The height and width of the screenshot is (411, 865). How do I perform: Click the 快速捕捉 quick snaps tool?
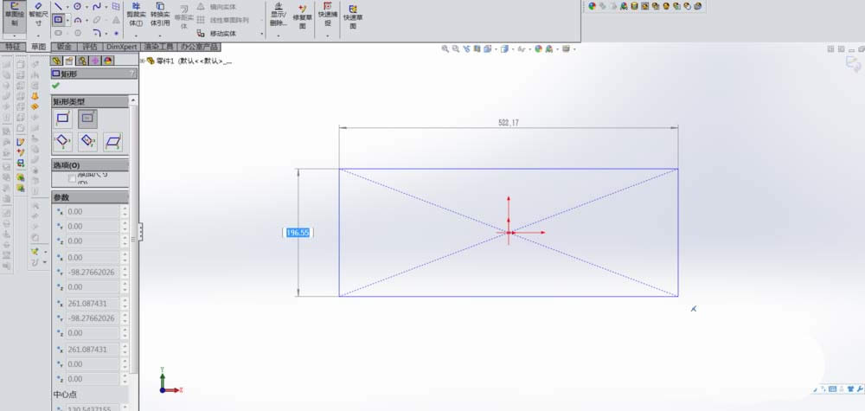328,15
